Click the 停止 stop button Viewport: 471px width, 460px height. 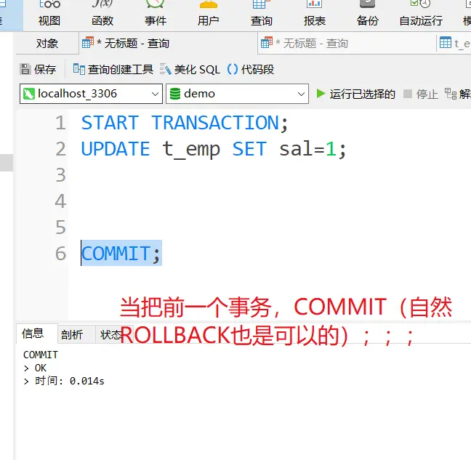click(x=421, y=94)
